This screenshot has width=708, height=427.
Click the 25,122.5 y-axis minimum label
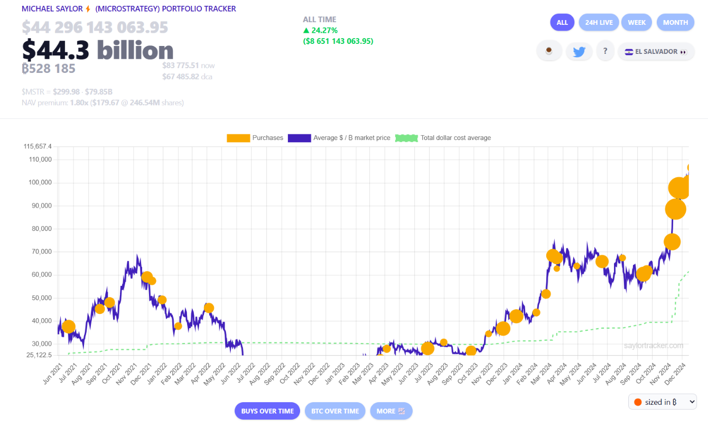tap(39, 356)
